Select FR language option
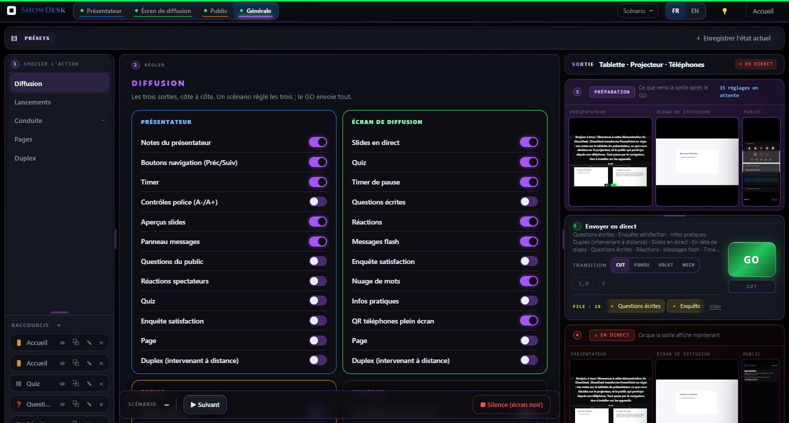Image resolution: width=789 pixels, height=423 pixels. point(676,11)
